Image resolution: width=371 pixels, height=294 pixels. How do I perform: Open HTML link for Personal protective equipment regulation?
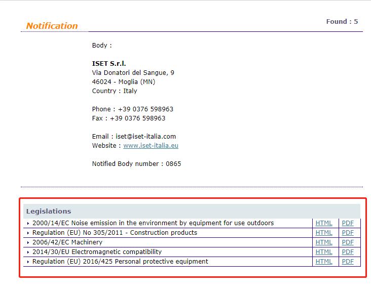click(324, 262)
